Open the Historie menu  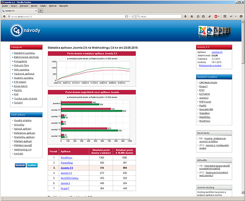click(x=34, y=6)
